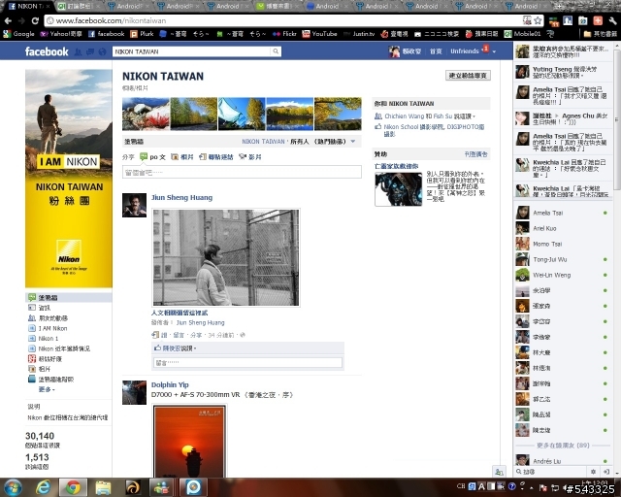Open the other bookmarks folder
The image size is (621, 497).
point(601,34)
